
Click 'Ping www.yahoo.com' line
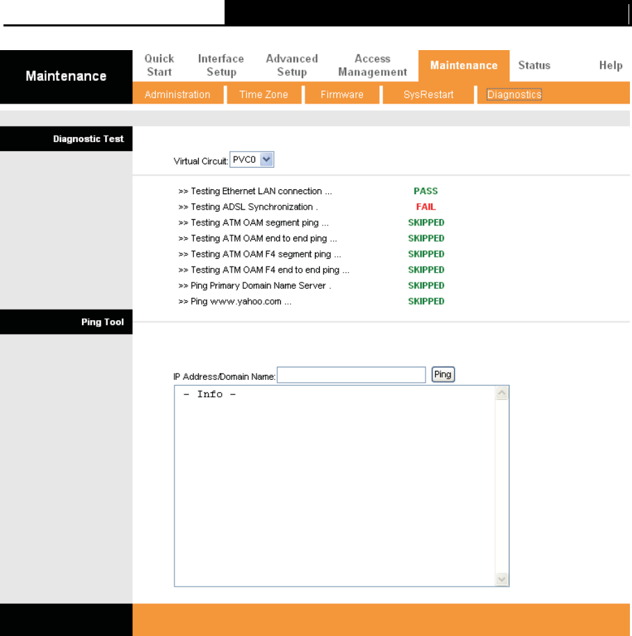235,301
